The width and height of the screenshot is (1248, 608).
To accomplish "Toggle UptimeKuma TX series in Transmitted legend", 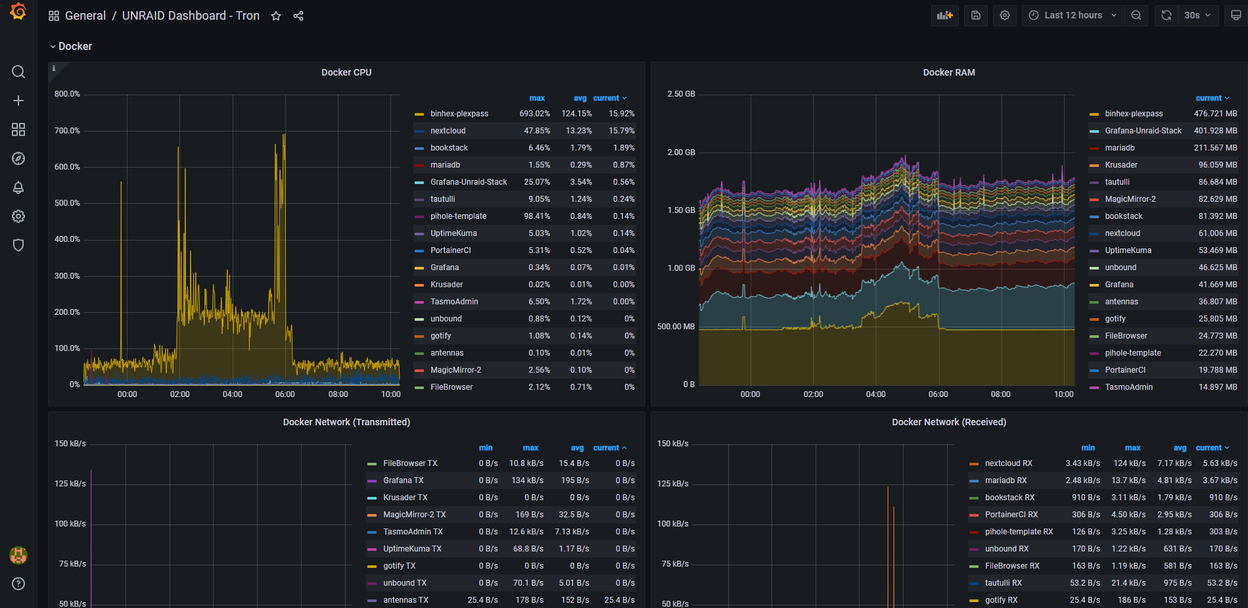I will (412, 549).
